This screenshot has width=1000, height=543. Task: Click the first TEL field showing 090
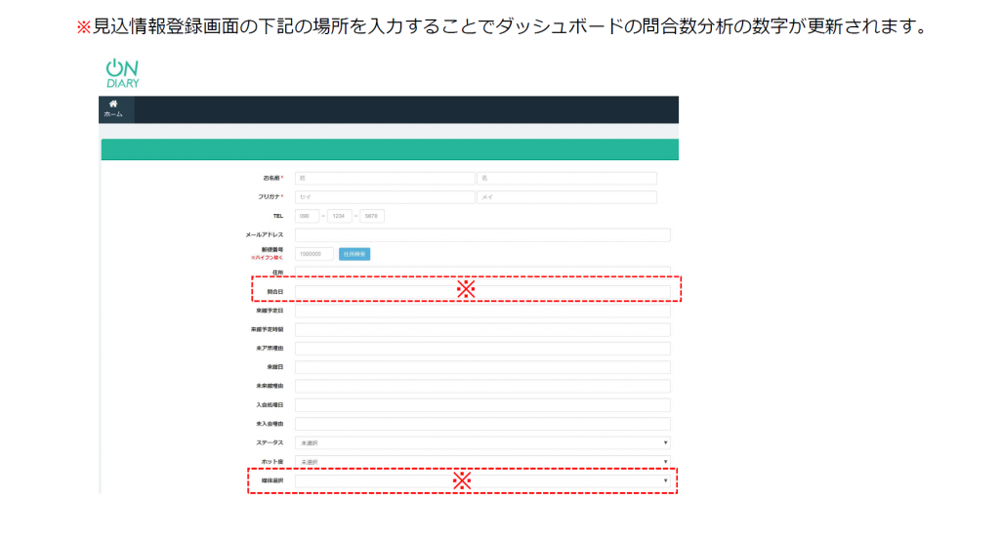(x=307, y=216)
